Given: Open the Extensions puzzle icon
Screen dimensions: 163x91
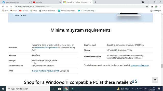Looking at the screenshot, I should [x=152, y=7].
